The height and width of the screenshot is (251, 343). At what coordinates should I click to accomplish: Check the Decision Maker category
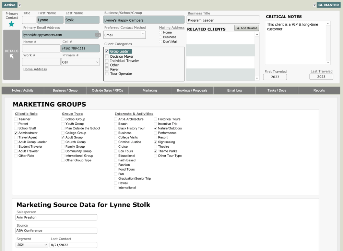(x=107, y=56)
